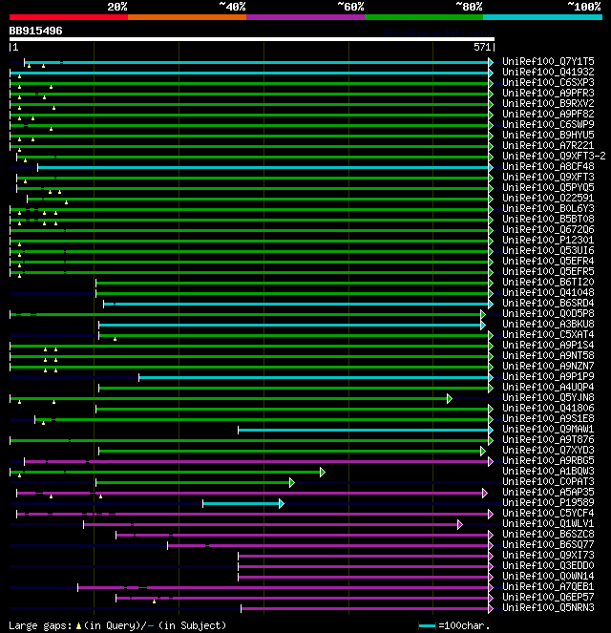Click the arrowhead ending the A1BQW3 alignment
The height and width of the screenshot is (633, 611).
pyautogui.click(x=323, y=472)
